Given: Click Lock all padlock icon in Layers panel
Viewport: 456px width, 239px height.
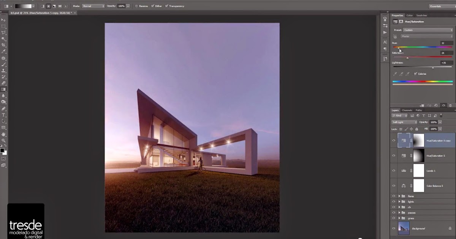Looking at the screenshot, I should [417, 129].
